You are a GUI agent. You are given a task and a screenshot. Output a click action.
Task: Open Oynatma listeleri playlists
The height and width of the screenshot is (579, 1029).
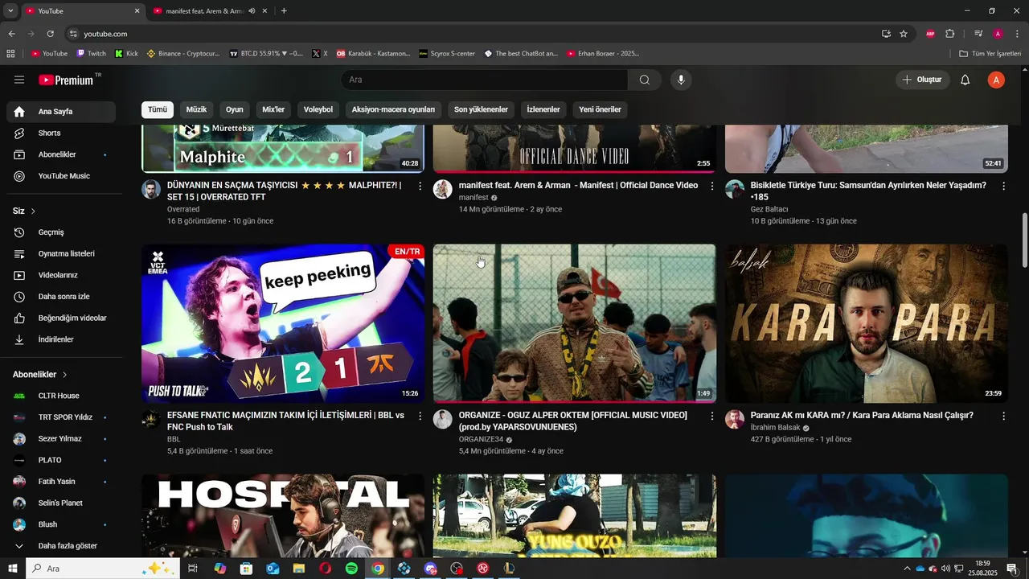click(x=60, y=253)
